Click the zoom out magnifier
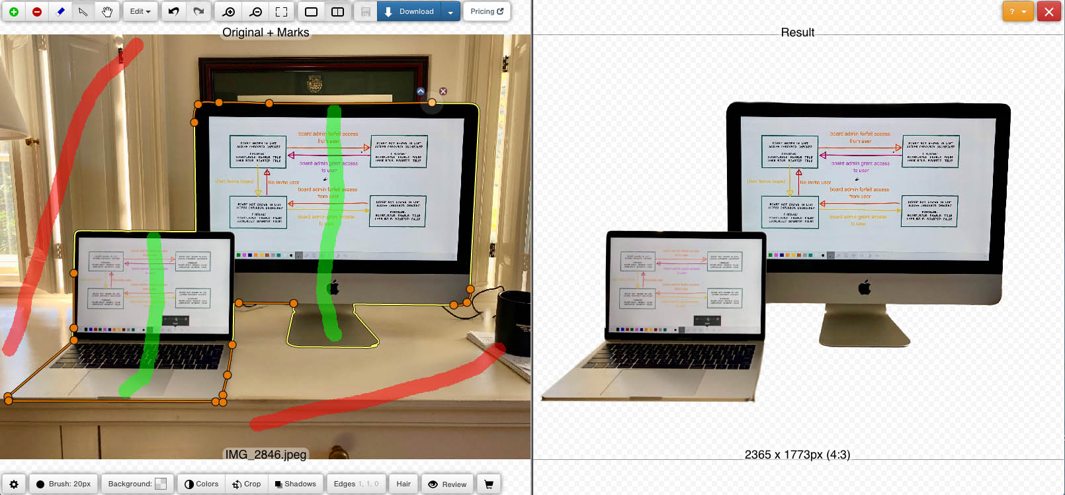1065x495 pixels. click(255, 12)
